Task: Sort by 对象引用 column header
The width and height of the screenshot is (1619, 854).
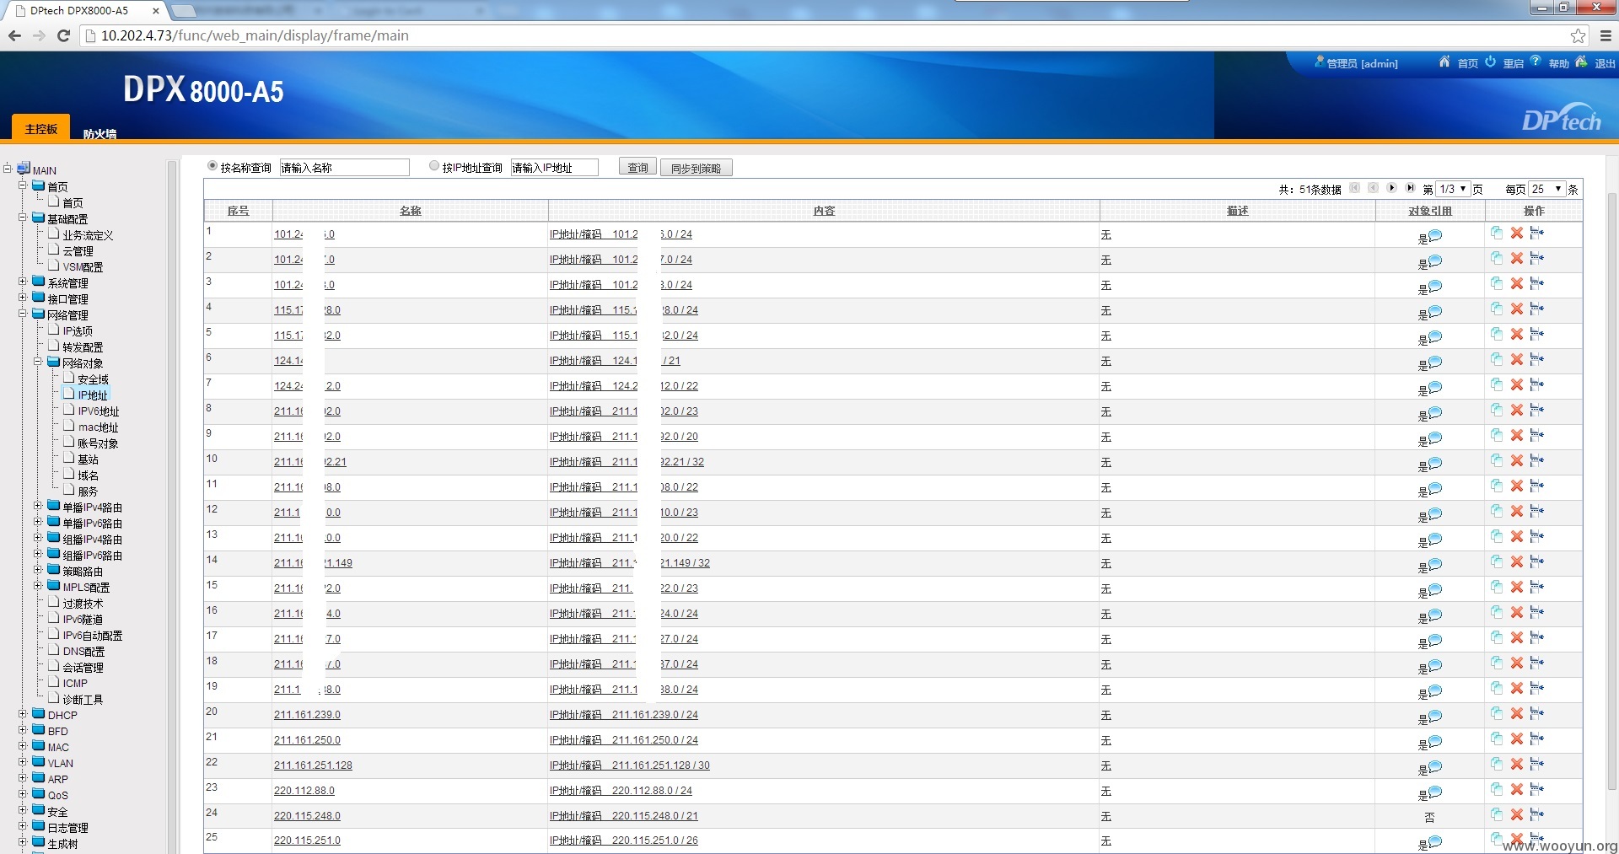Action: pos(1430,211)
